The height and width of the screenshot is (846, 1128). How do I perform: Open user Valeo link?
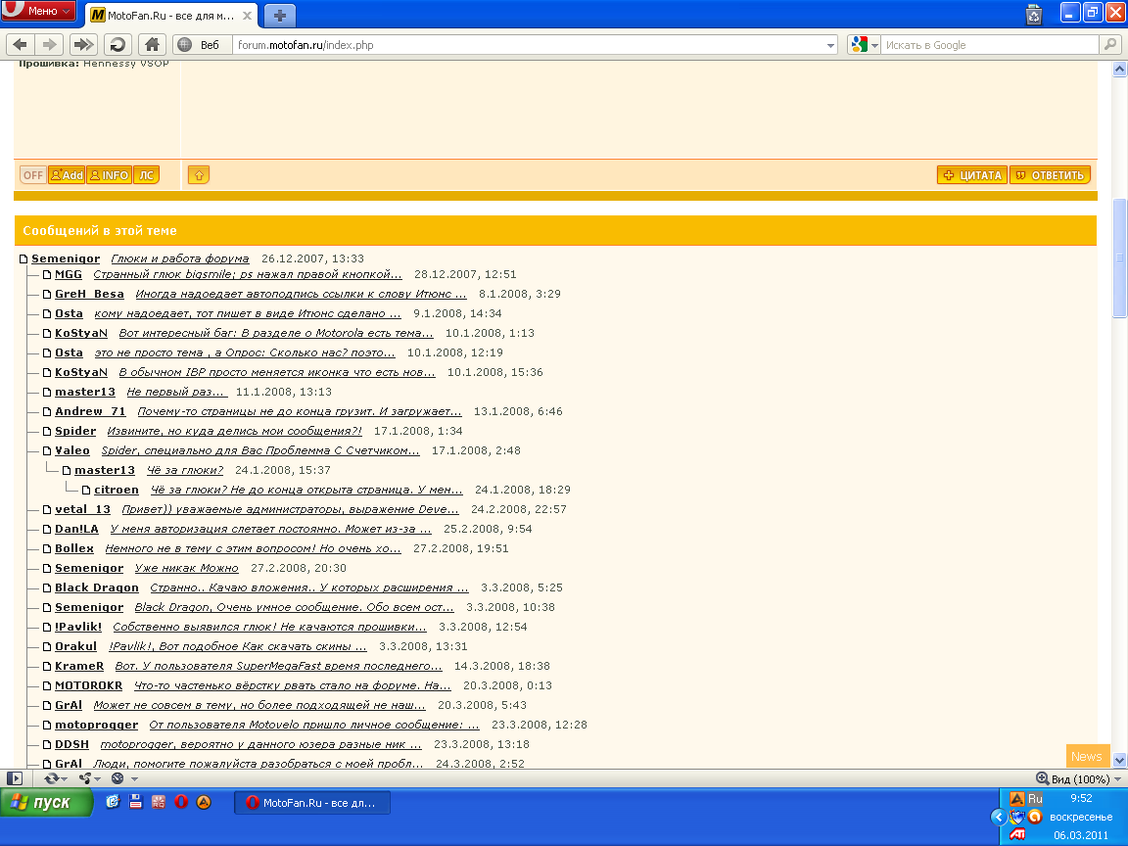tap(71, 450)
